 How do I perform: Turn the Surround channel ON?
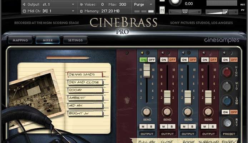tap(205, 60)
